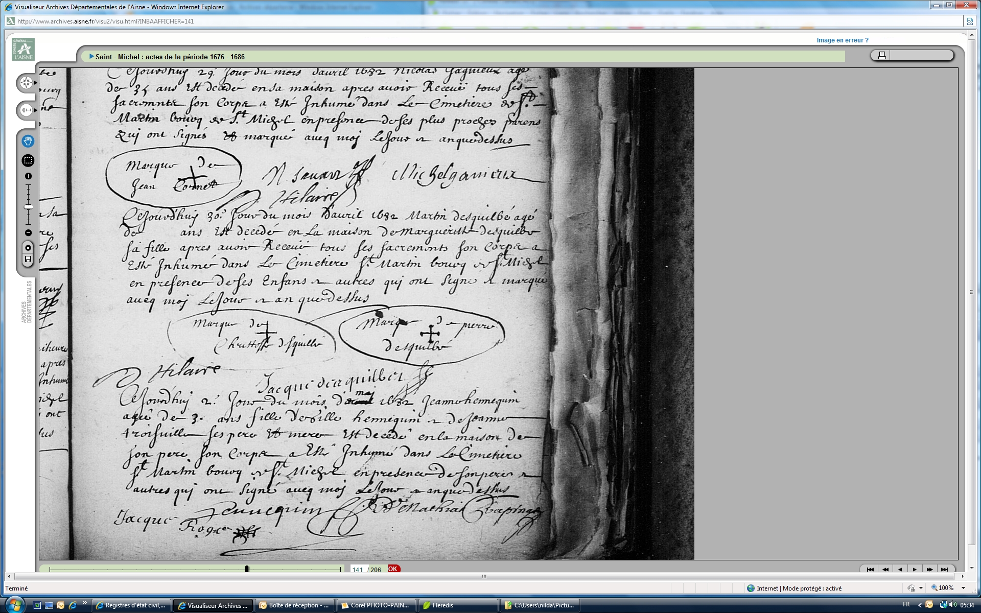Activate the rectangular selection zoom tool
Screen dimensions: 981x613
pos(28,160)
